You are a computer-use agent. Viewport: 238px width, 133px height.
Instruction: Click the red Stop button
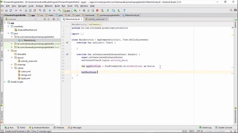(x=97, y=11)
